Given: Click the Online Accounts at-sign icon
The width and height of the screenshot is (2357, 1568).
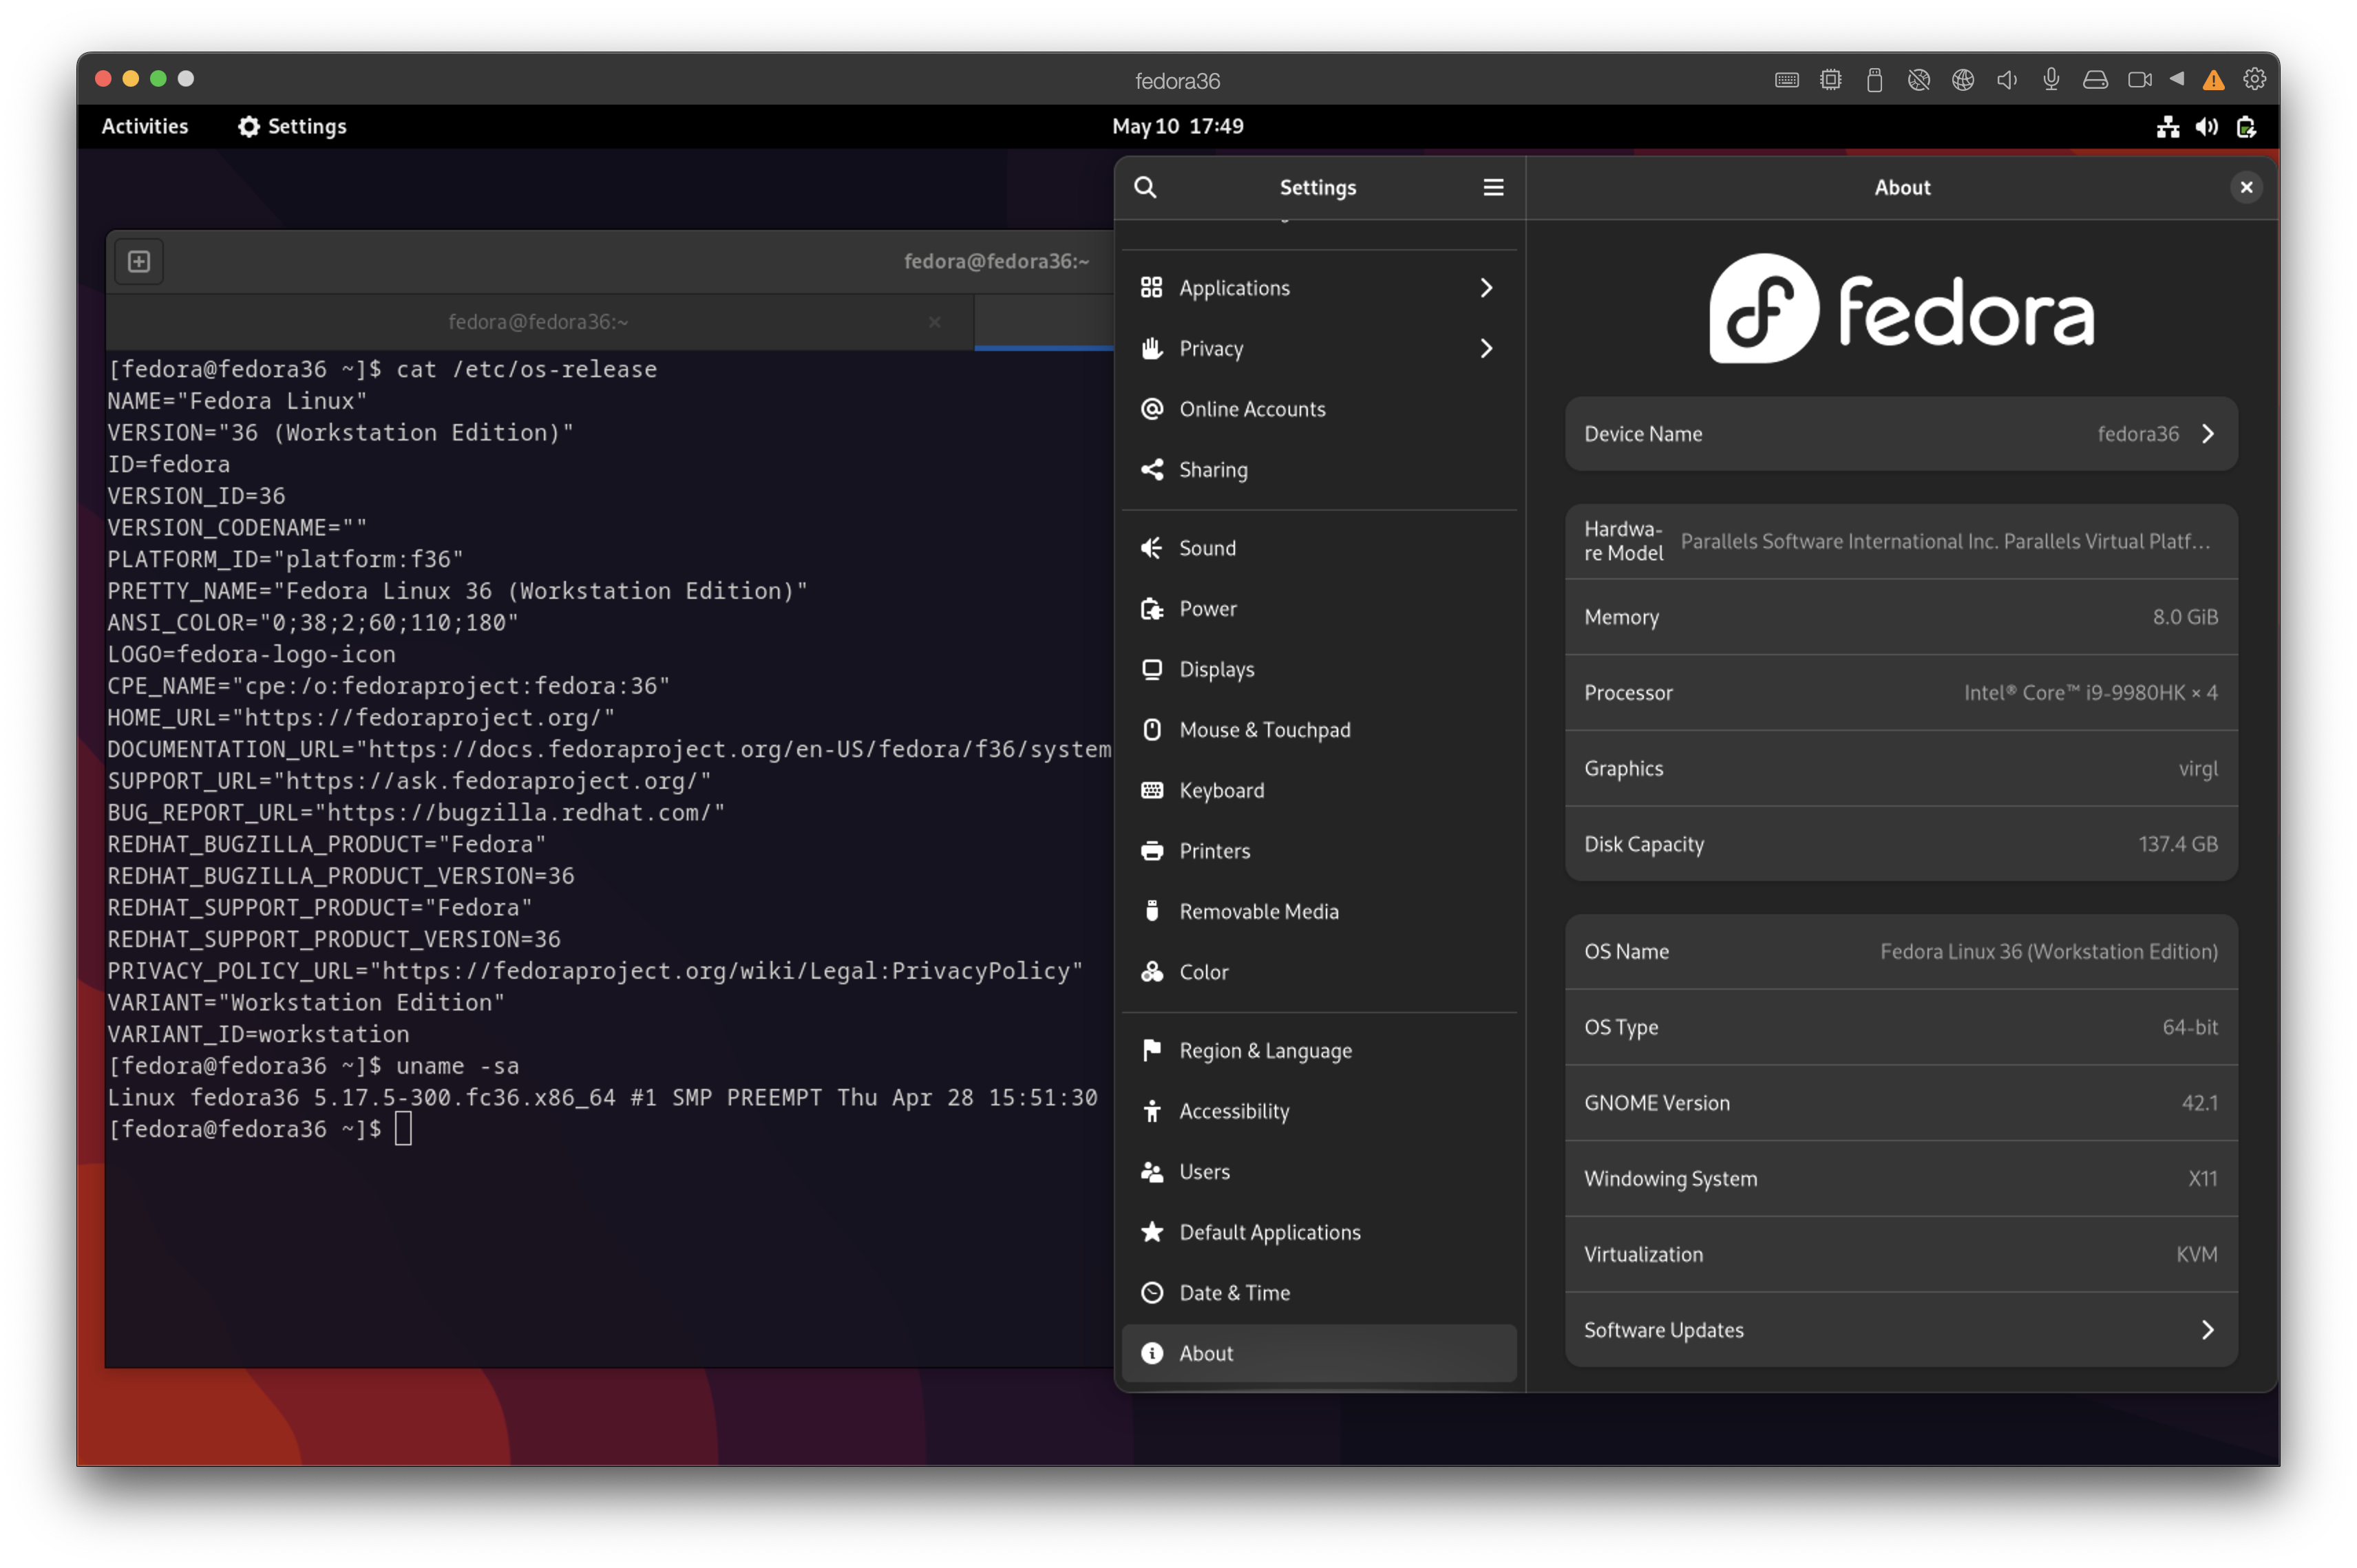Looking at the screenshot, I should click(x=1151, y=409).
